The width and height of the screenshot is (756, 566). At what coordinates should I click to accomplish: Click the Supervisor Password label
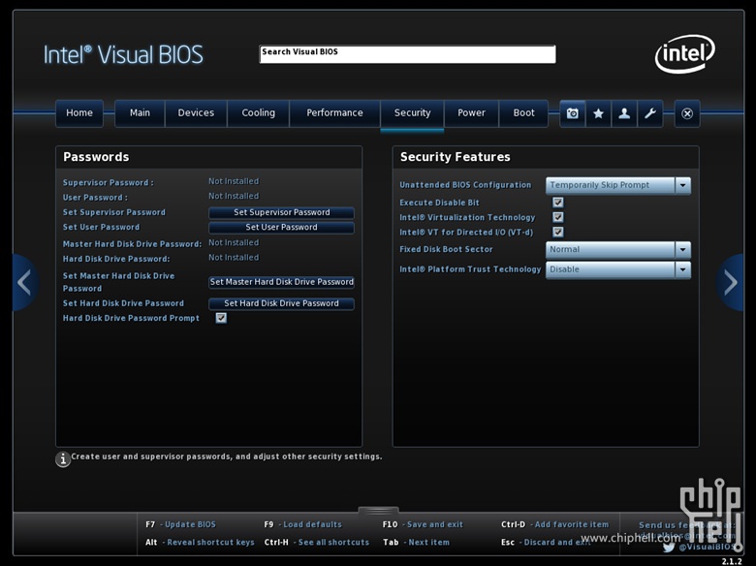pyautogui.click(x=108, y=183)
